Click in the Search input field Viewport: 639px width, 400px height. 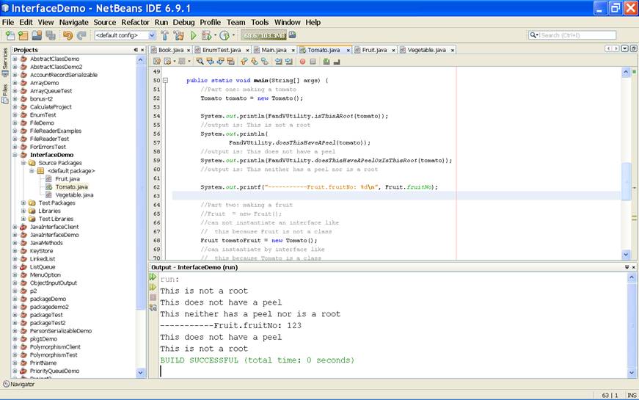[580, 35]
